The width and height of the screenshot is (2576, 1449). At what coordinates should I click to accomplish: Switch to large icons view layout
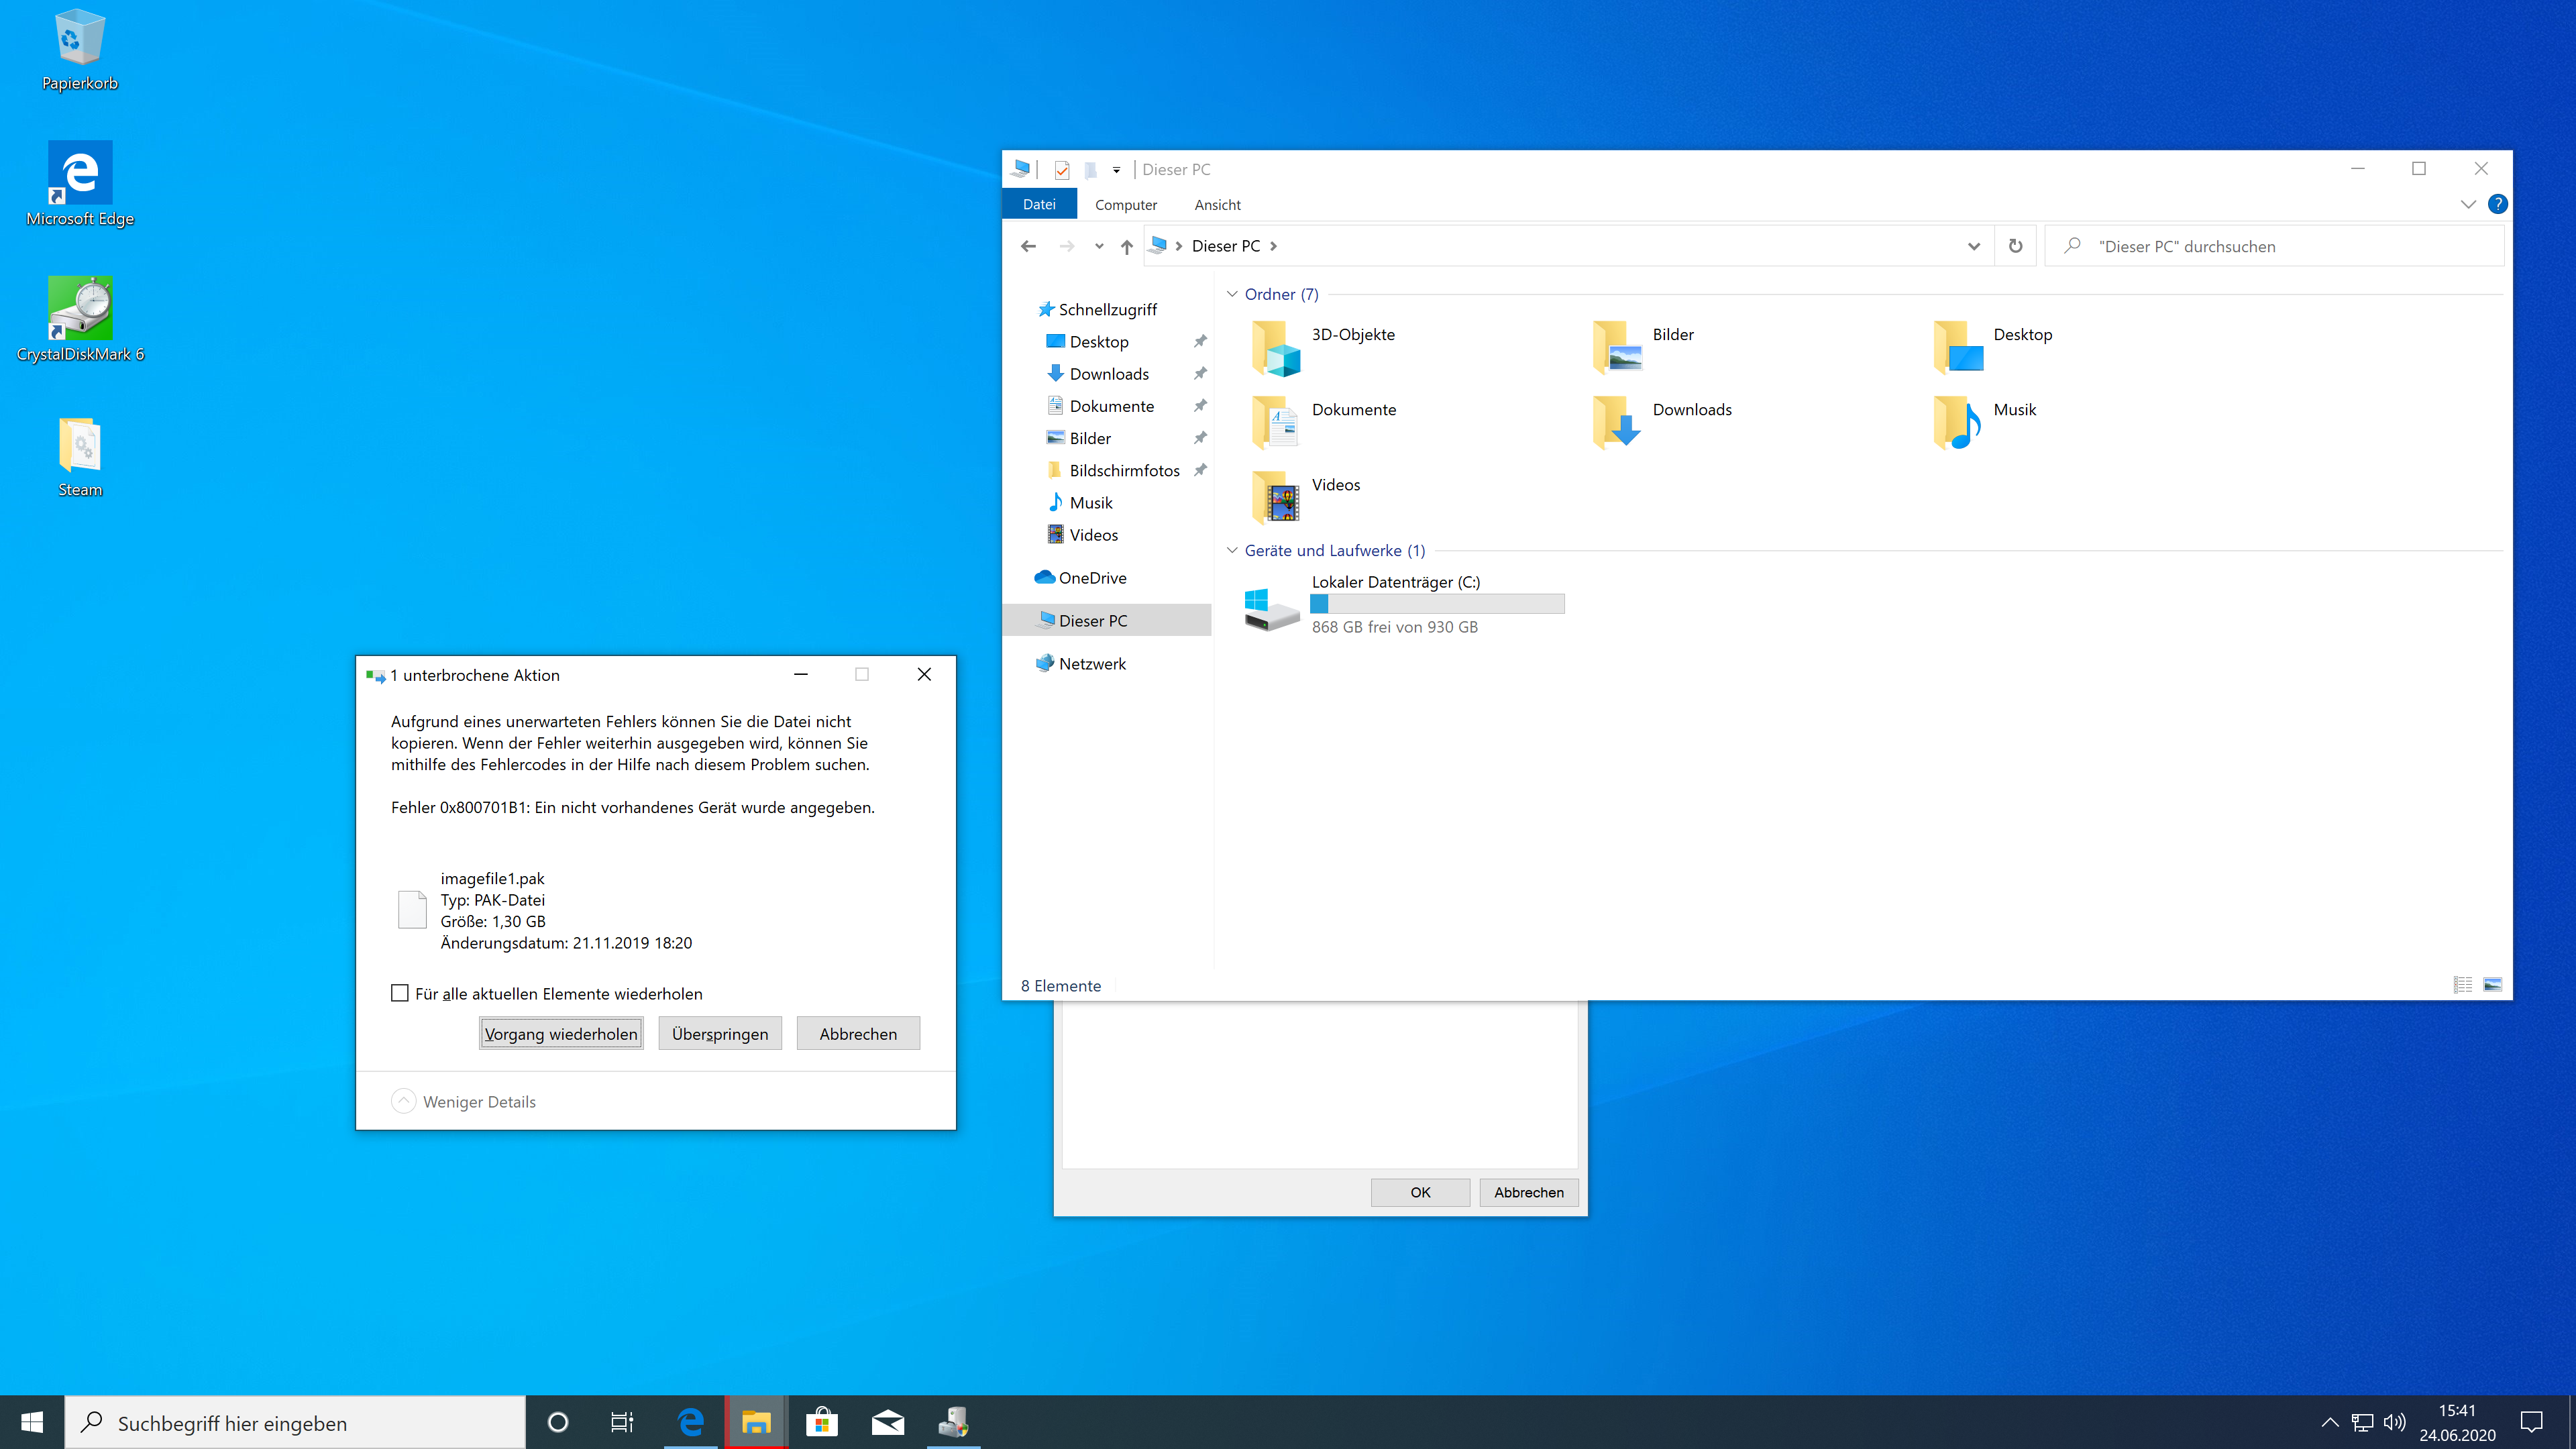[x=2493, y=985]
